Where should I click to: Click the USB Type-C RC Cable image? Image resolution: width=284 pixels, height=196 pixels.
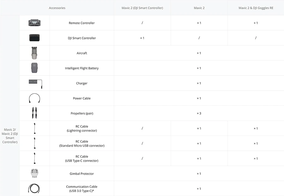point(35,159)
